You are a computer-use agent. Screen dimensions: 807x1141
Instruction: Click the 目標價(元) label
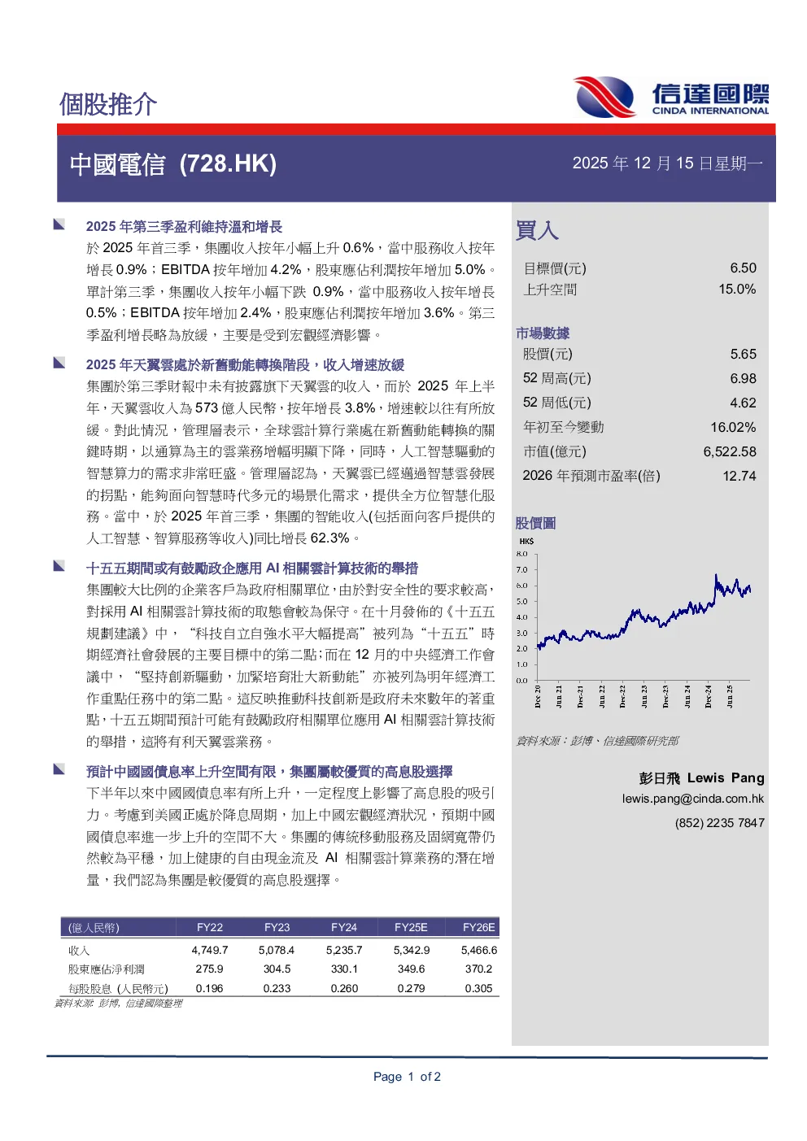pyautogui.click(x=555, y=268)
